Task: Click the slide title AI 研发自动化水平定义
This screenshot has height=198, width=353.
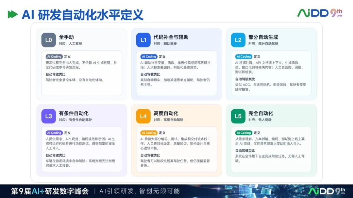Action: pos(82,15)
